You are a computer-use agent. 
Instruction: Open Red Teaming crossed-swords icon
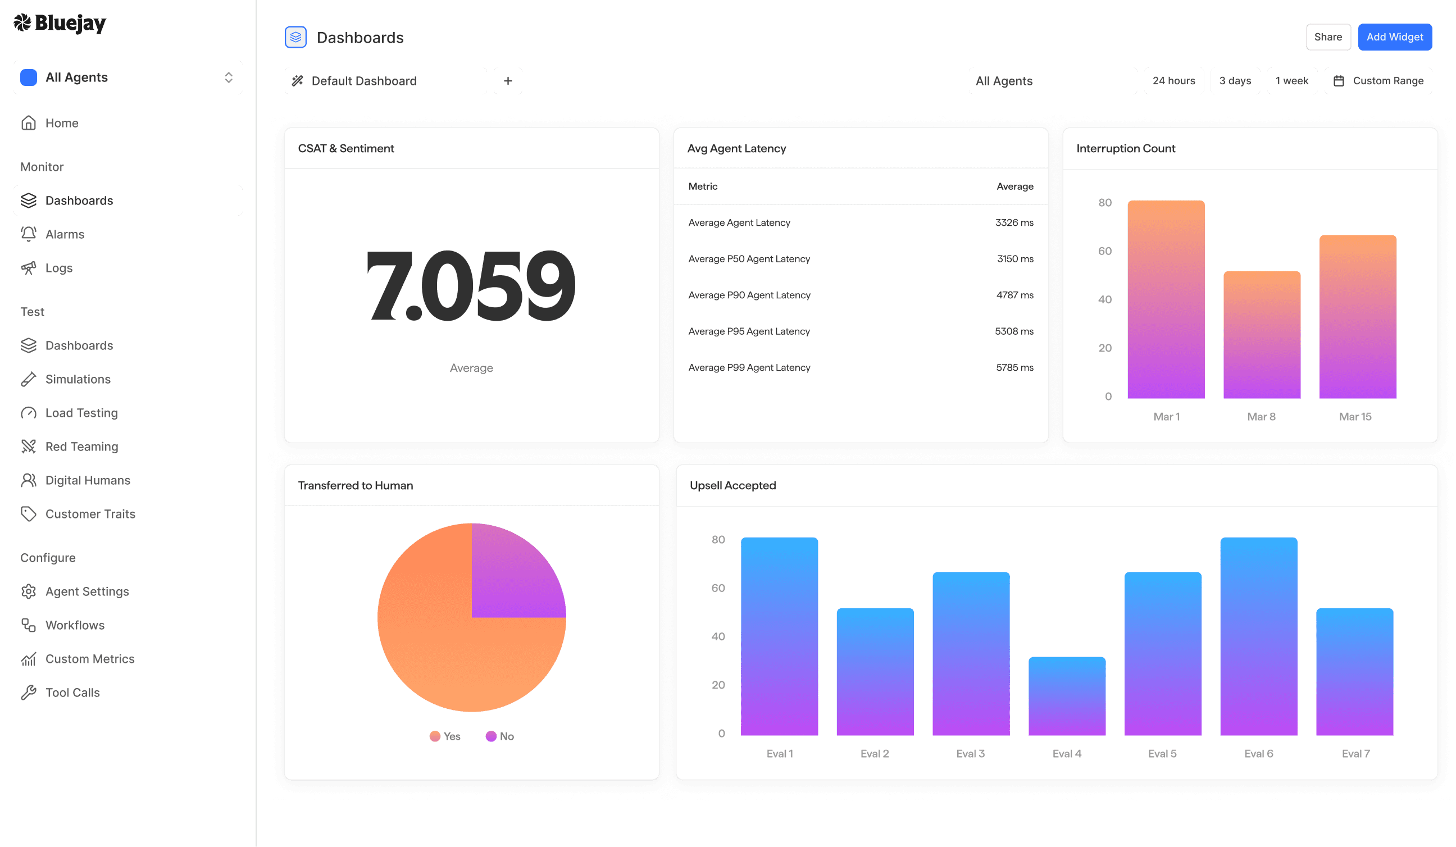(28, 446)
